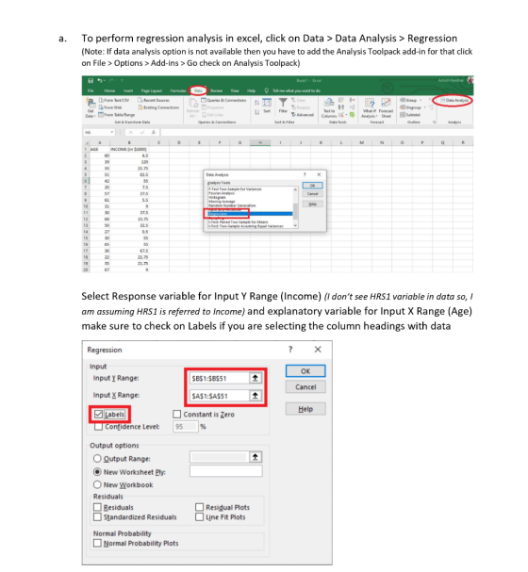Click the range selector arrow for Input X Range
The height and width of the screenshot is (572, 528).
256,396
